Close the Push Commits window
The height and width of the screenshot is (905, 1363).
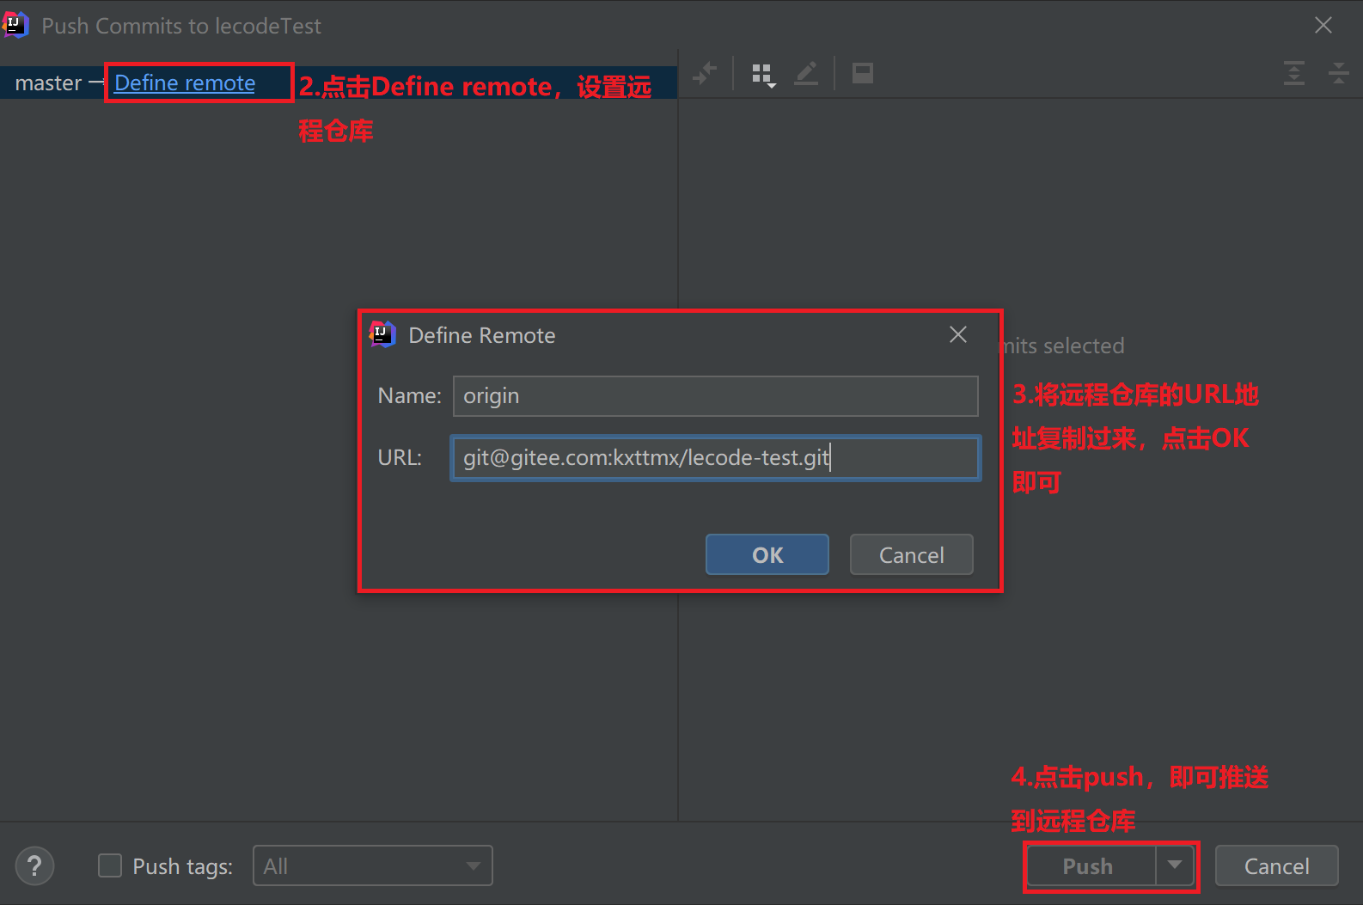(1323, 26)
